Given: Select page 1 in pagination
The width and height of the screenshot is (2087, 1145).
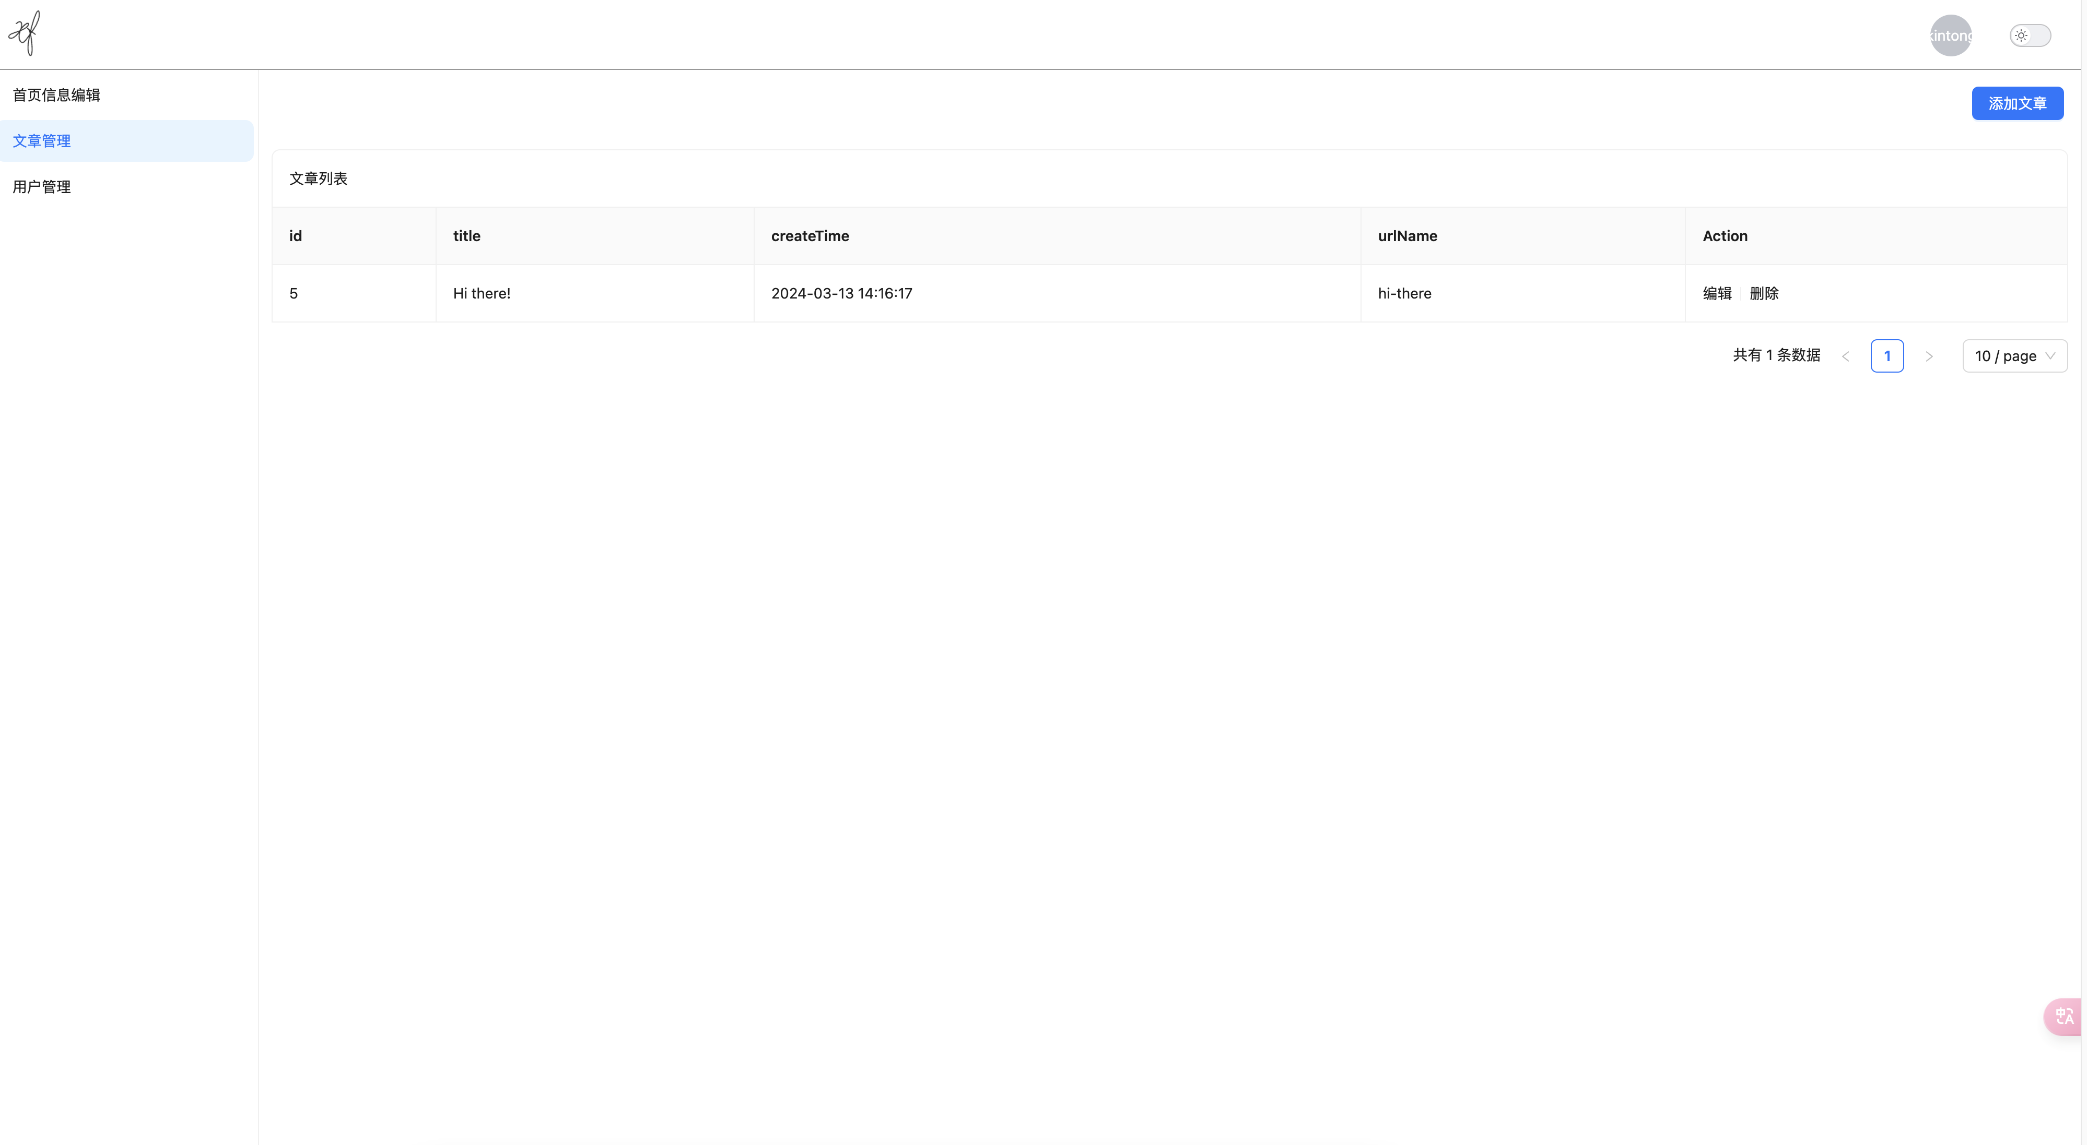Looking at the screenshot, I should (x=1886, y=356).
